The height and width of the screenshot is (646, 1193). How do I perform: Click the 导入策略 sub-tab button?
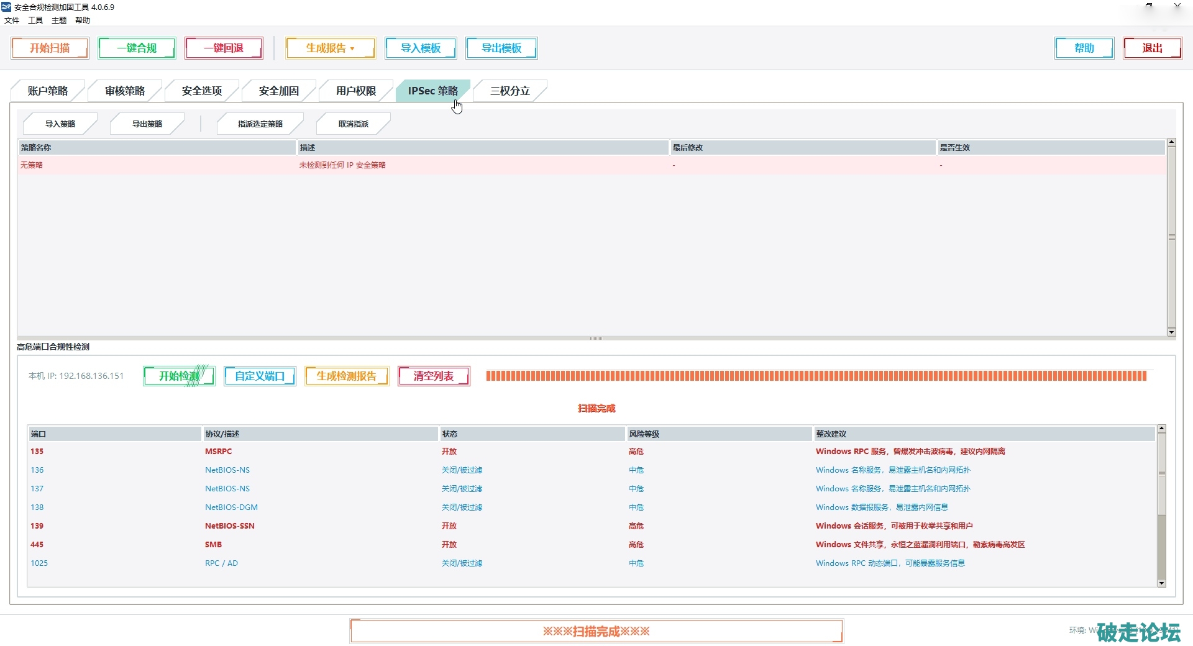pos(60,124)
